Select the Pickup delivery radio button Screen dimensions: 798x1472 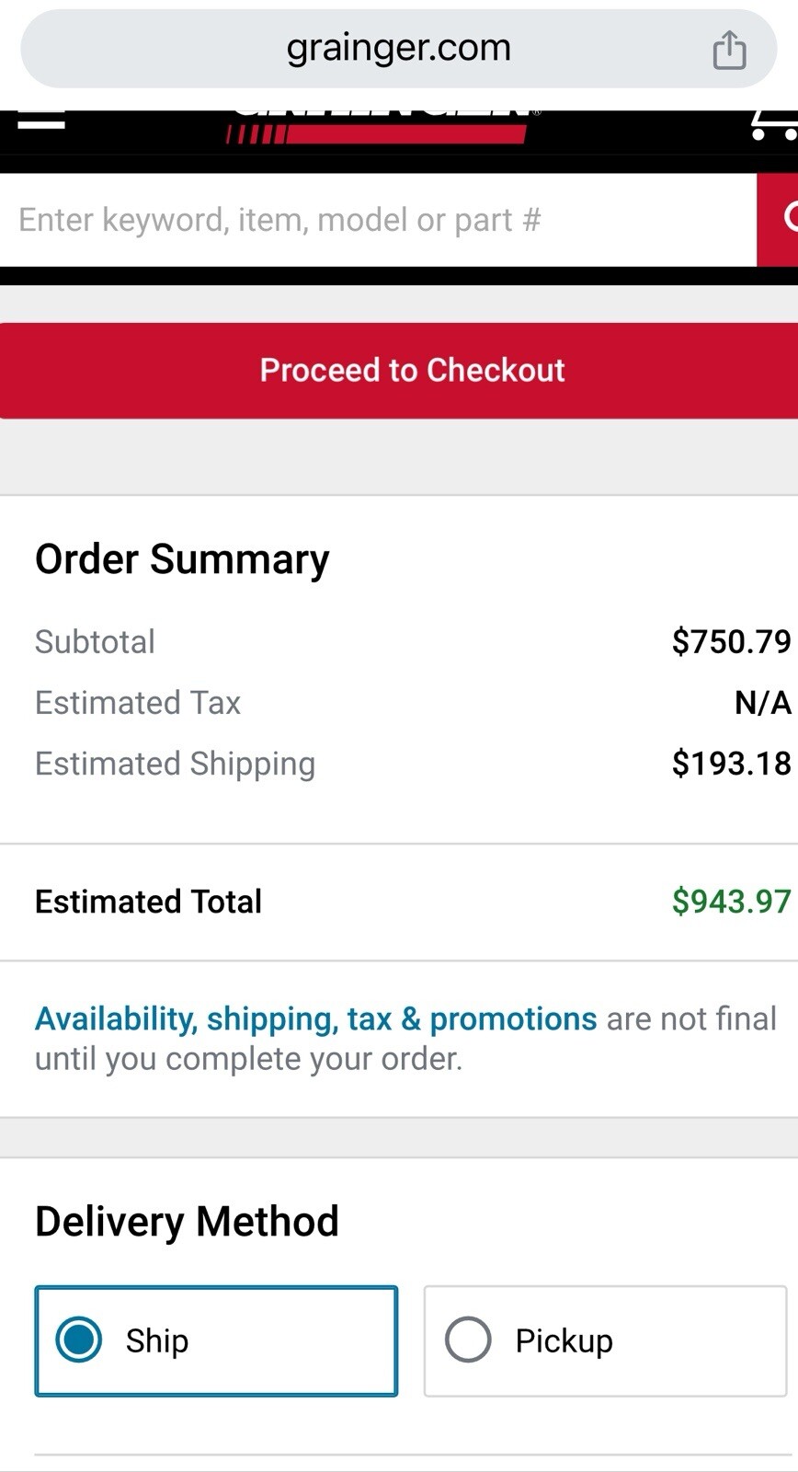click(468, 1340)
